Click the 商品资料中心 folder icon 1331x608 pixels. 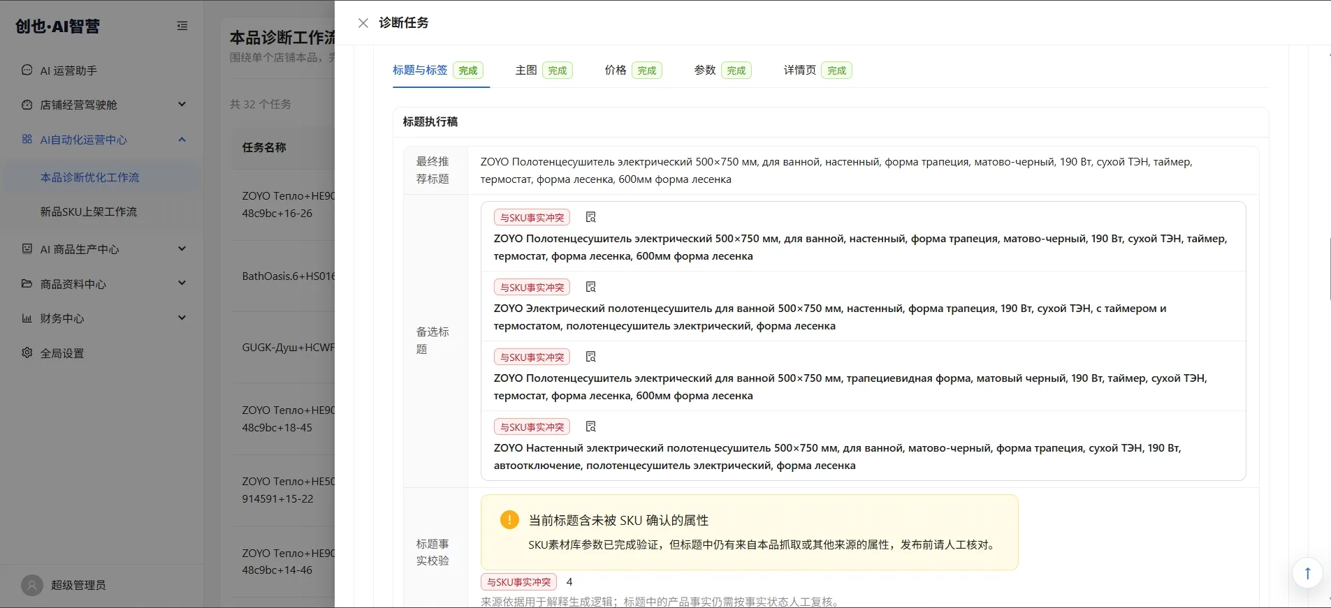coord(27,283)
